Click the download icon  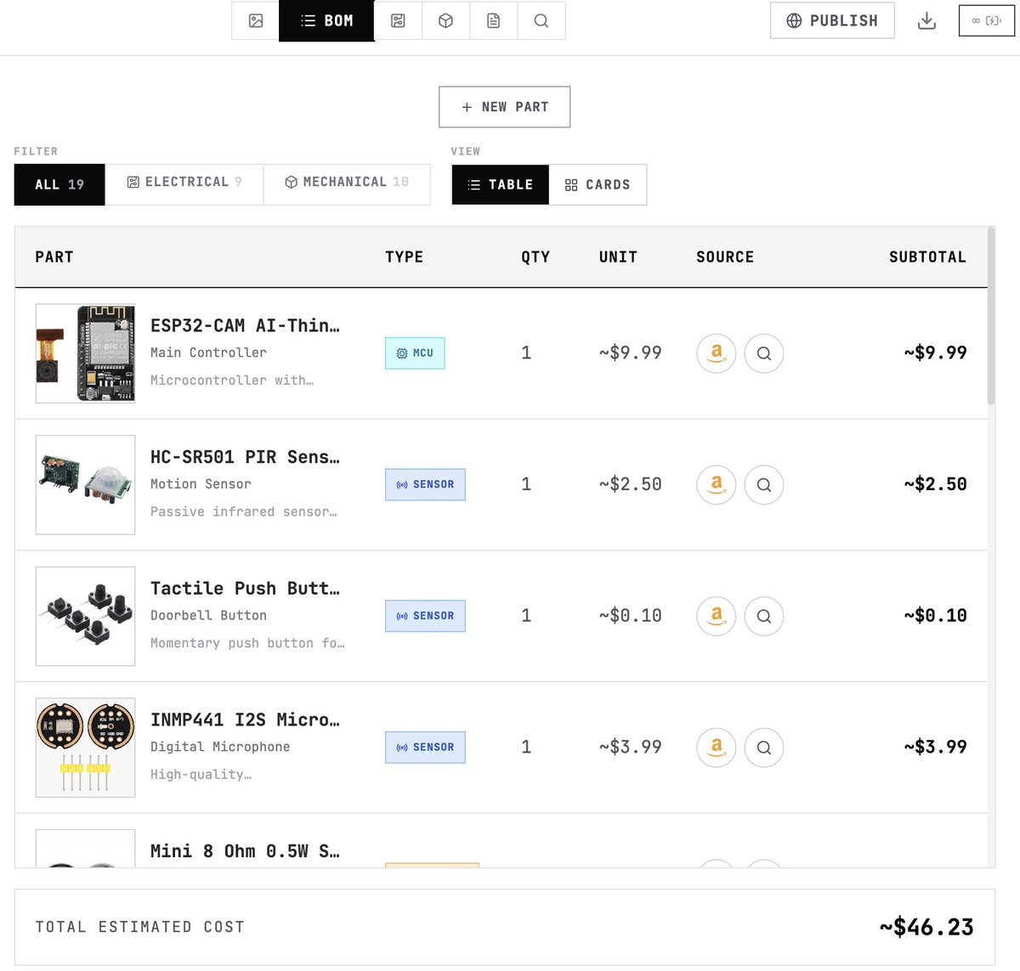[x=926, y=20]
